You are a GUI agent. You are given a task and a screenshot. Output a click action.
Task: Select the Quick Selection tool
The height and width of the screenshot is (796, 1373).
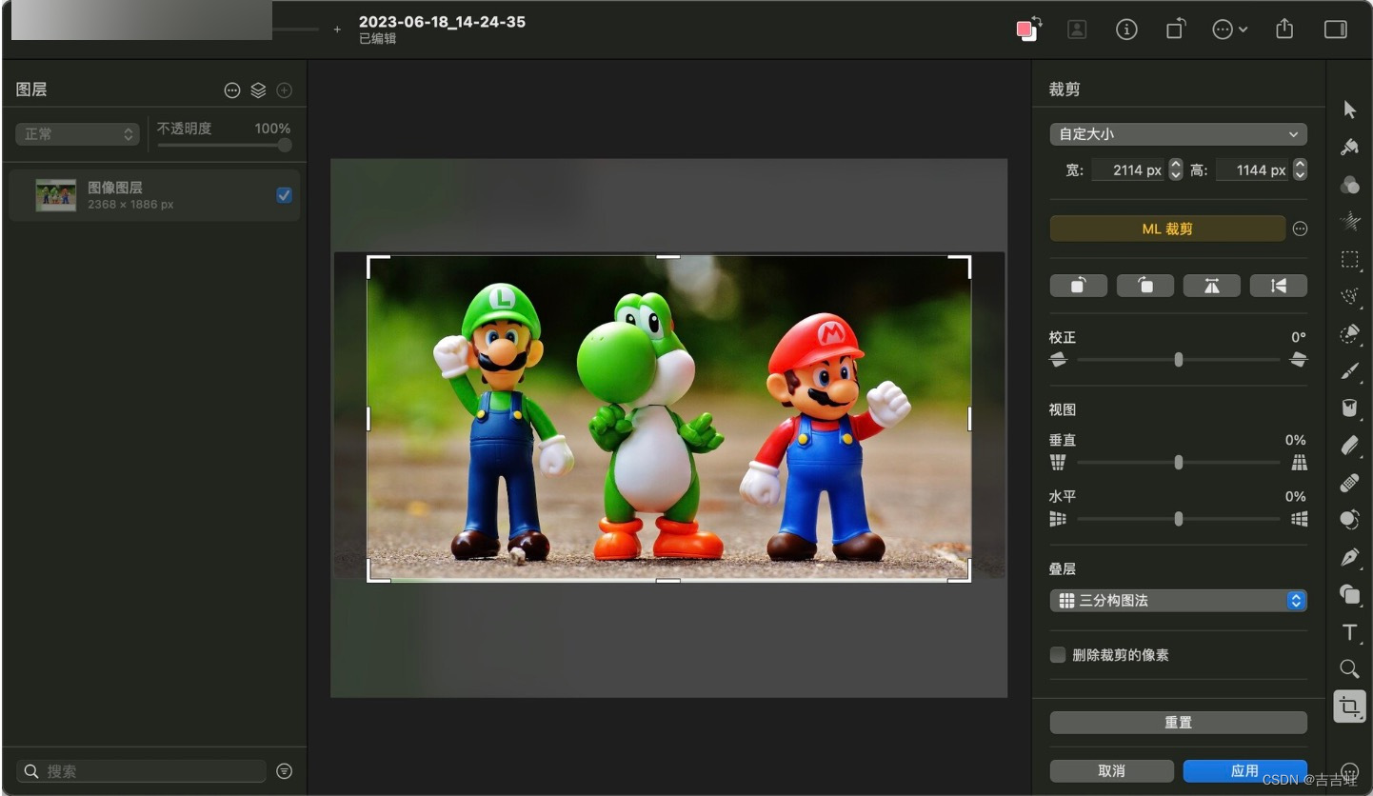pos(1350,333)
